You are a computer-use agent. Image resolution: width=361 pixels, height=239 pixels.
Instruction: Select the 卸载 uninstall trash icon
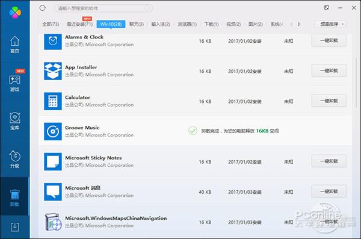click(x=14, y=197)
